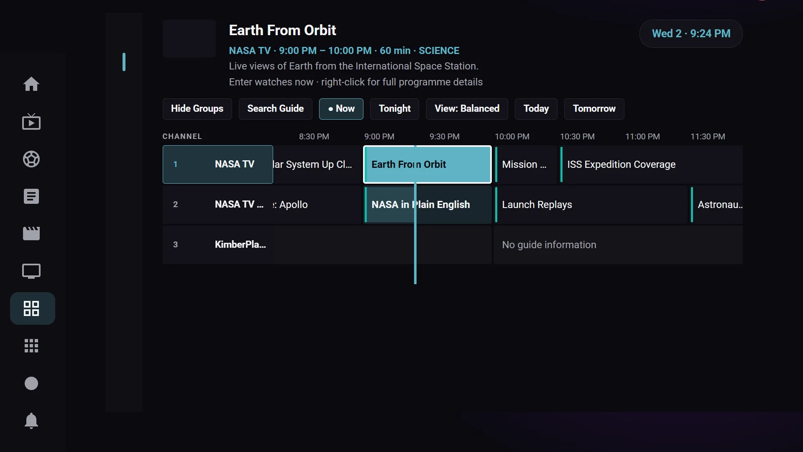The width and height of the screenshot is (803, 452).
Task: Select the 'lar System Up Cl...' programme cell
Action: [x=317, y=164]
